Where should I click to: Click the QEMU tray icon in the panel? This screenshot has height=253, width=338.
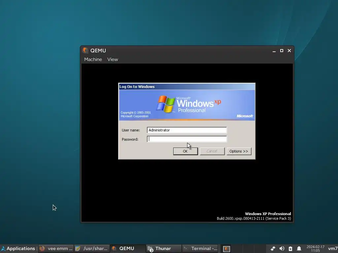[x=226, y=249]
